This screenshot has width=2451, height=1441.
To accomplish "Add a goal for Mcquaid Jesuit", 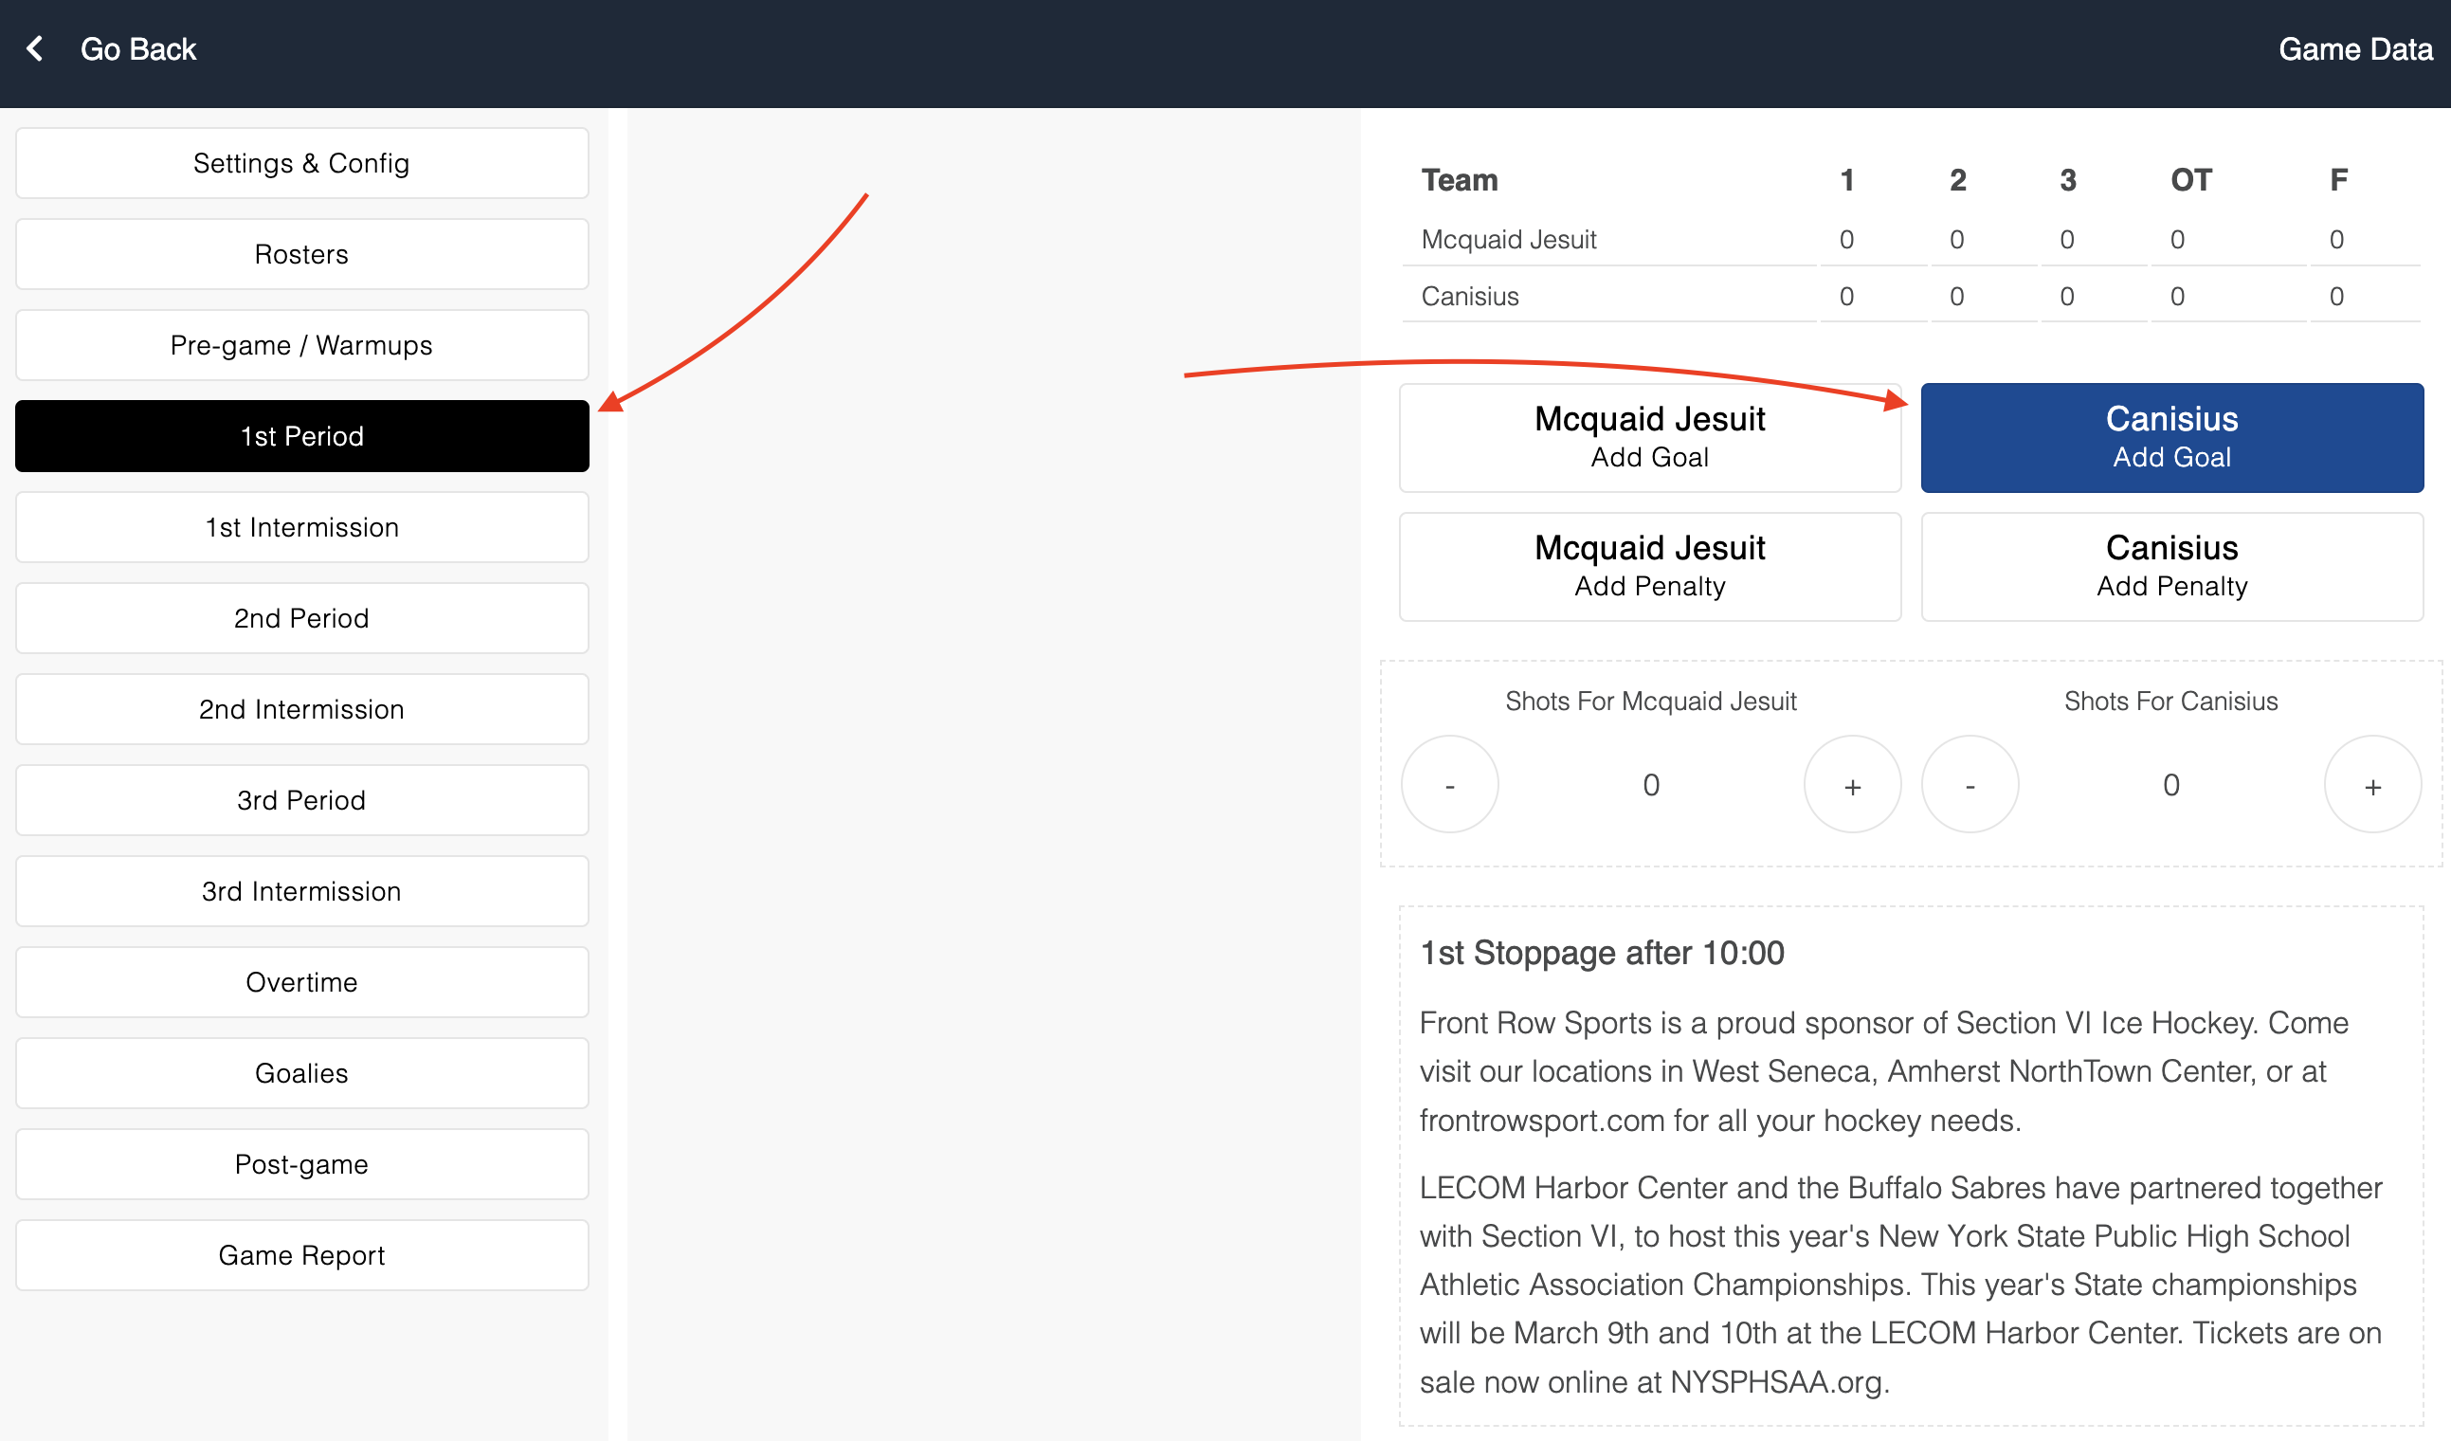I will pos(1649,437).
